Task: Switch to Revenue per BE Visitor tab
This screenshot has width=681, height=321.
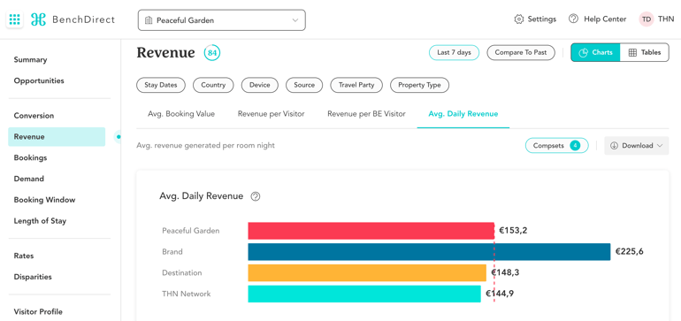Action: click(x=366, y=114)
